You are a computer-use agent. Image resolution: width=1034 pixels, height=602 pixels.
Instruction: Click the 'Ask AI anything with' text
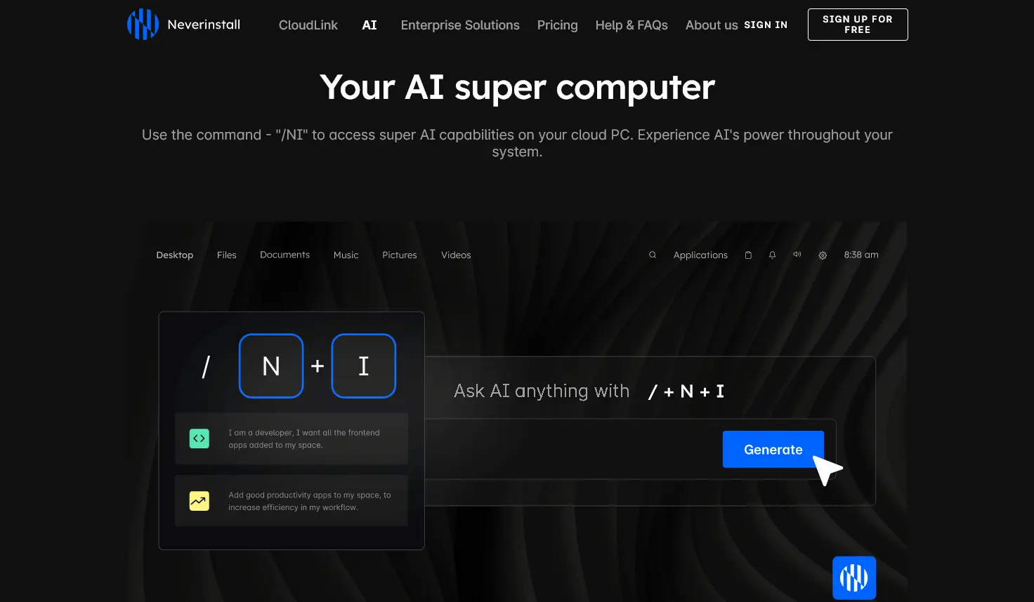click(x=542, y=391)
